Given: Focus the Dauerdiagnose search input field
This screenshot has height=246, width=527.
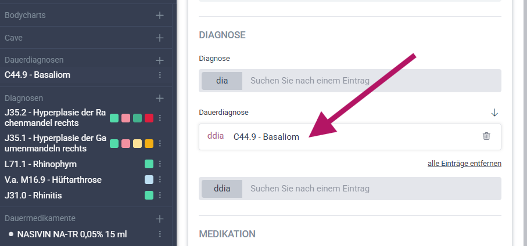Looking at the screenshot, I should (372, 189).
